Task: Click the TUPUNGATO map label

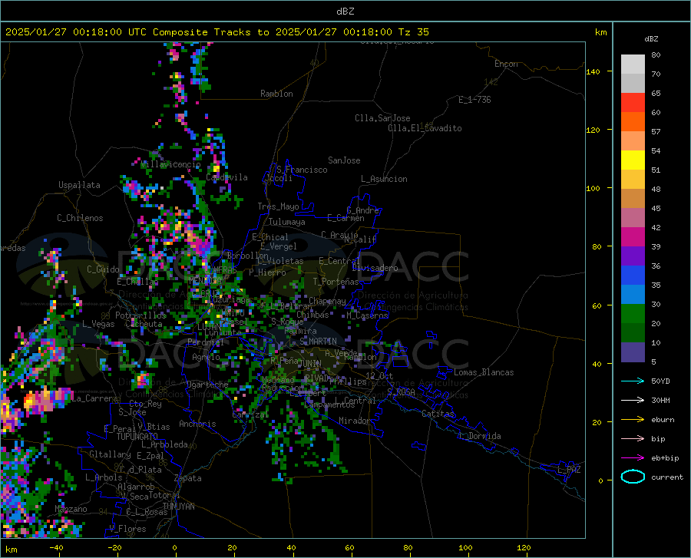Action: point(137,437)
